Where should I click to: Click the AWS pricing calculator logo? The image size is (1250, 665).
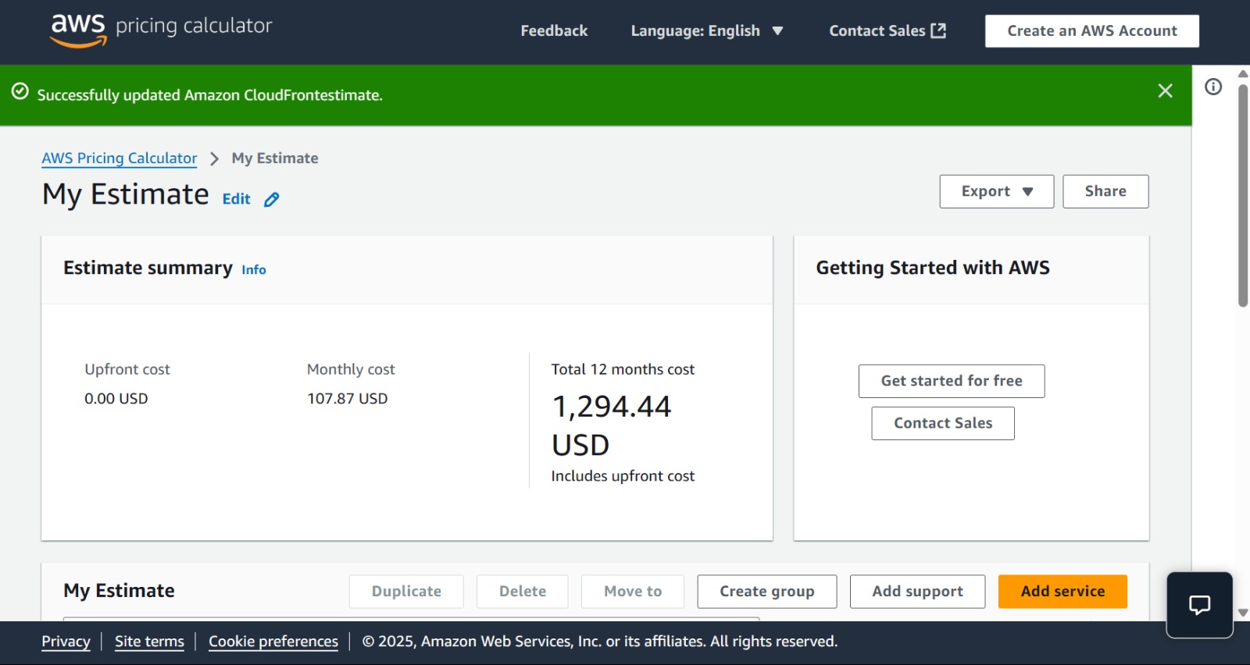click(161, 30)
